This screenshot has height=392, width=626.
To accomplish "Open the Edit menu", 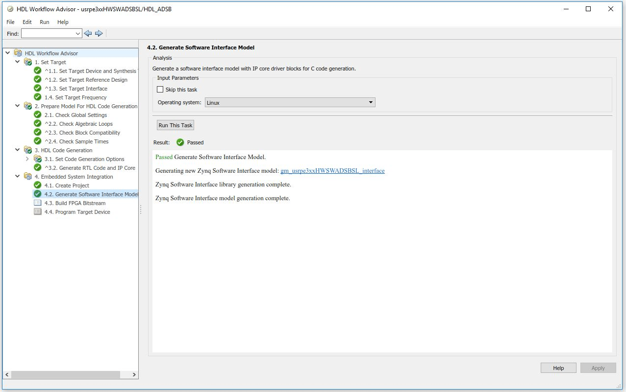I will pyautogui.click(x=27, y=22).
